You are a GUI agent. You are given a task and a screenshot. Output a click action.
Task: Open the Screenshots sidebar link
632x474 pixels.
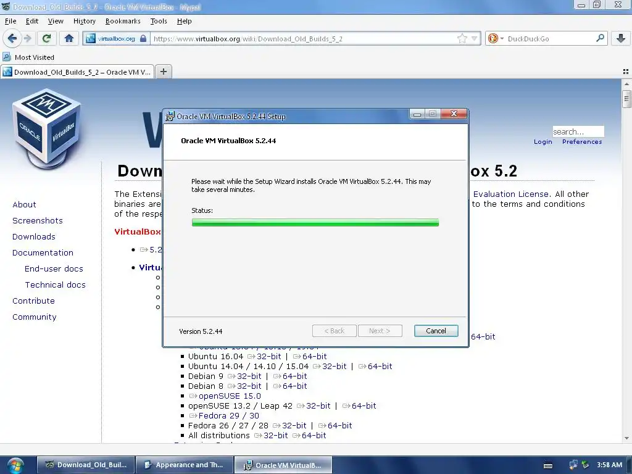click(38, 220)
